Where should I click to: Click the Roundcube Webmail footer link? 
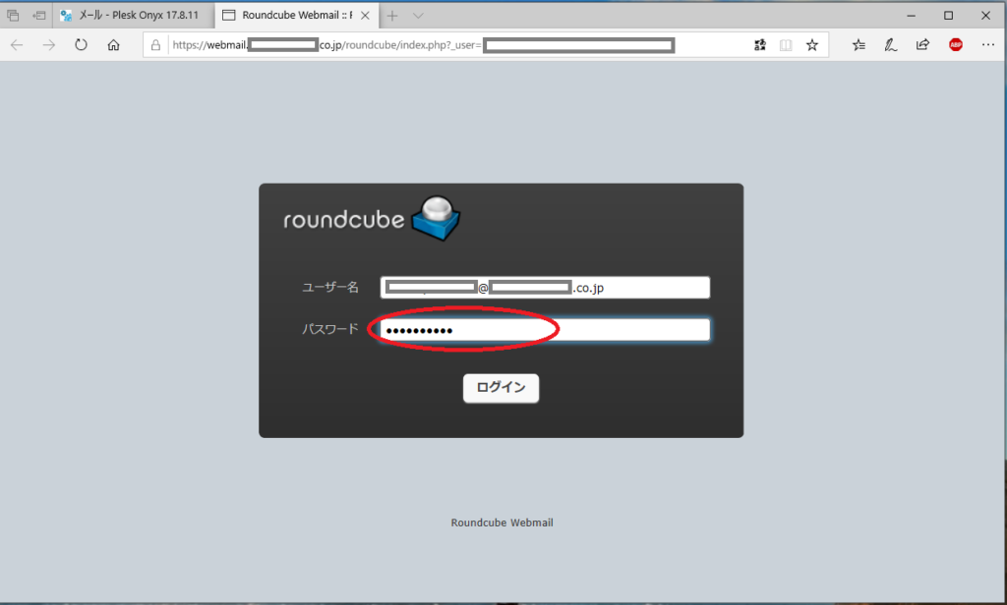[502, 522]
